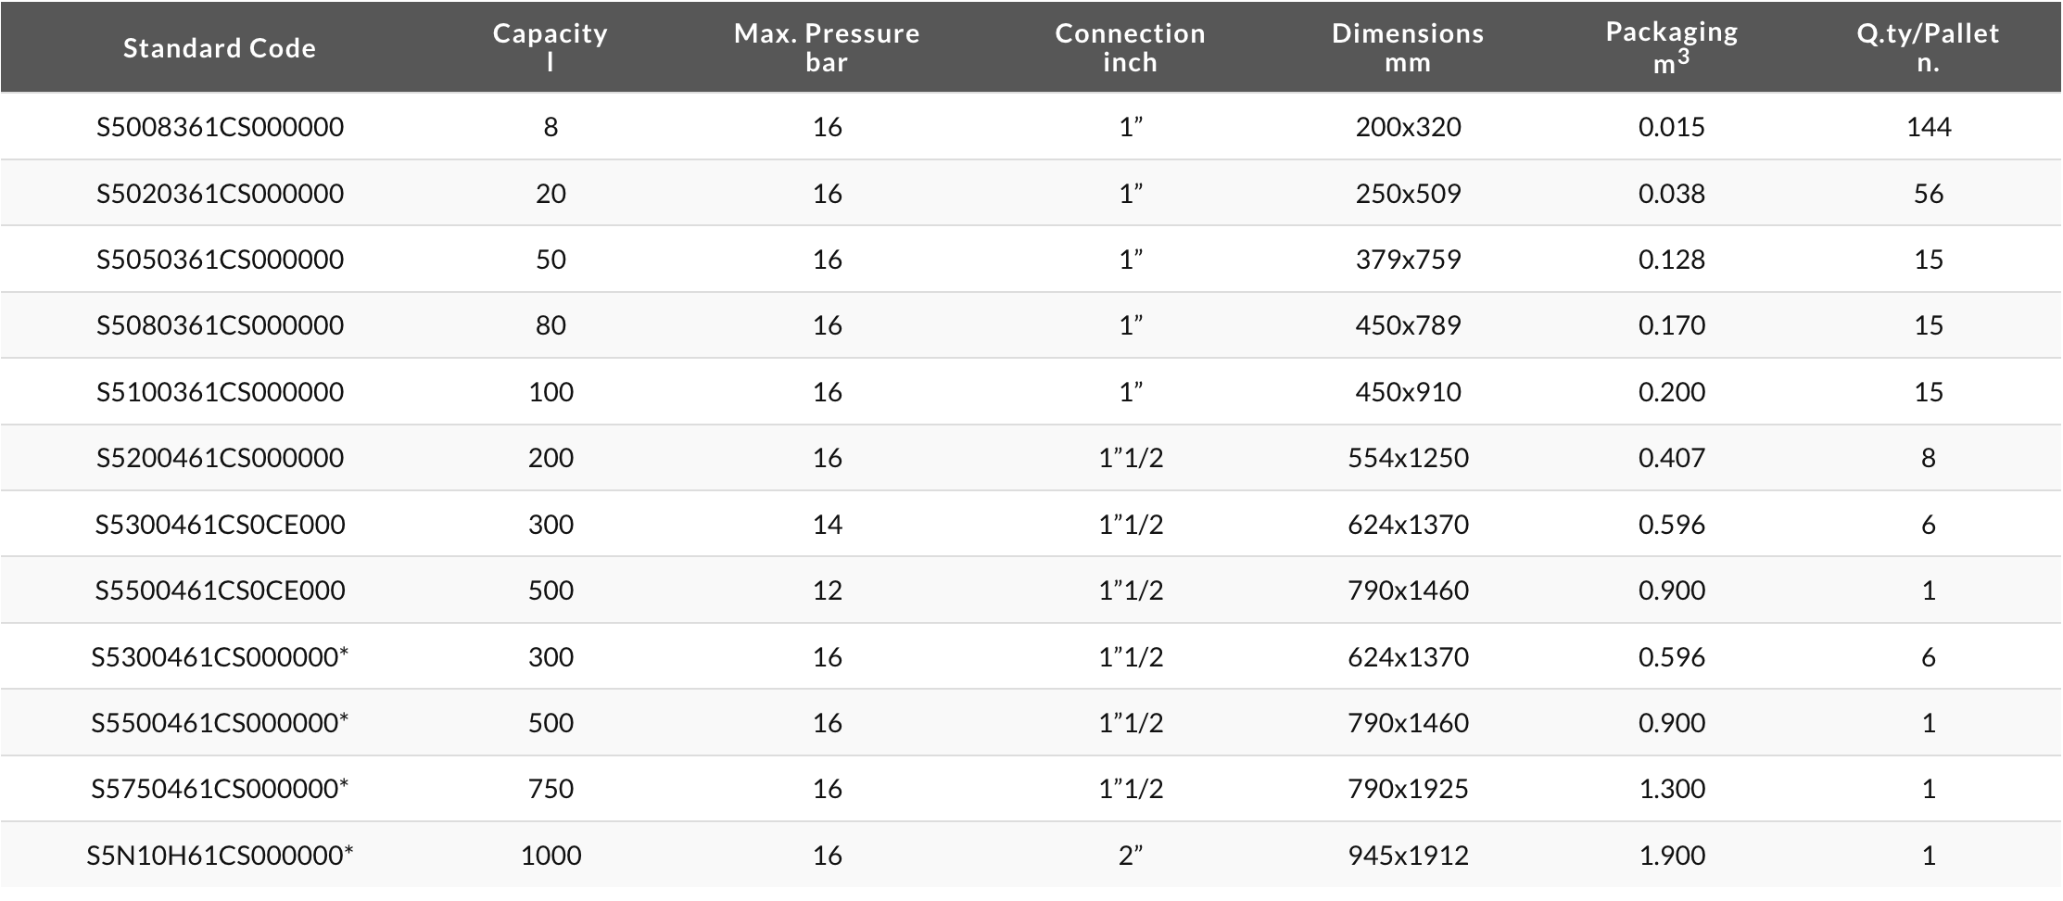Click the 945x1912 dimensions cell

1408,855
